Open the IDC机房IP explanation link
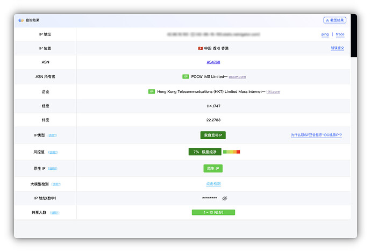Image resolution: width=371 pixels, height=252 pixels. (x=316, y=135)
